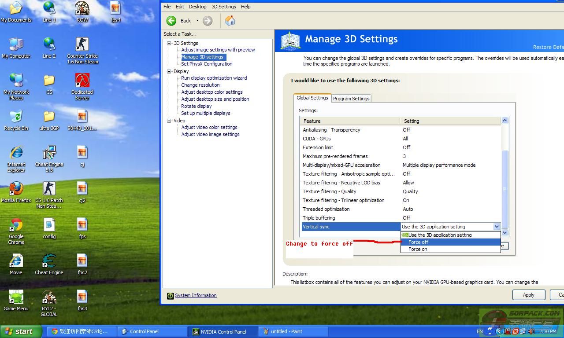Viewport: 564px width, 338px height.
Task: Select Set PhysX Configuration in task tree
Action: click(207, 64)
